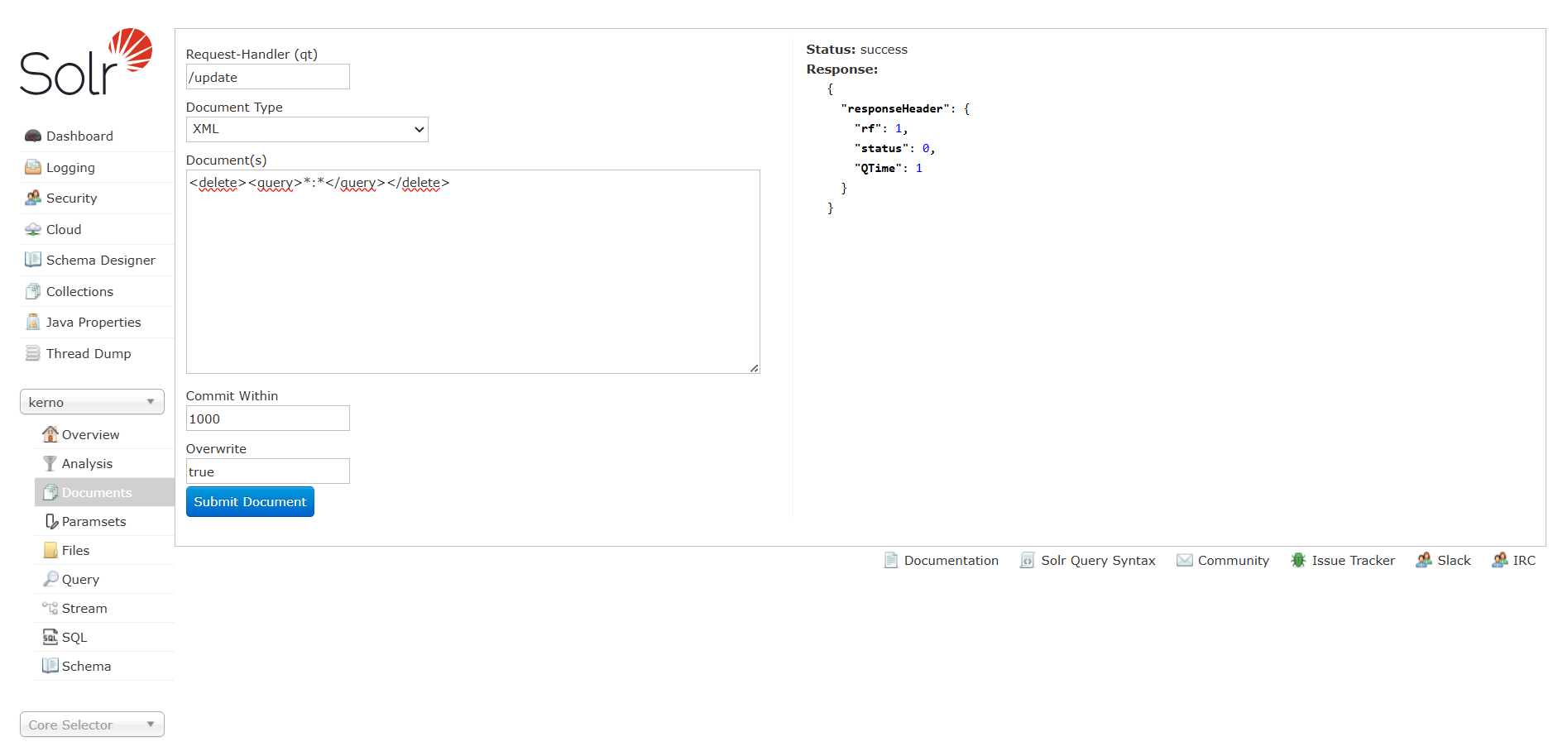Click the IRC icon in footer
The height and width of the screenshot is (751, 1553).
[x=1500, y=560]
